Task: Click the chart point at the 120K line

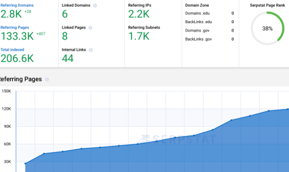Action: (287, 109)
